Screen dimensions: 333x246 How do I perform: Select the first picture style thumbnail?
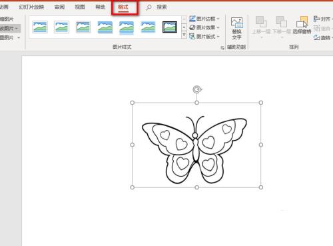[x=40, y=27]
